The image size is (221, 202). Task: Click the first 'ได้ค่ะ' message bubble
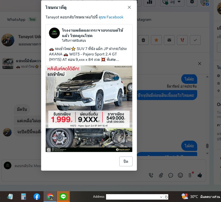pos(189,79)
